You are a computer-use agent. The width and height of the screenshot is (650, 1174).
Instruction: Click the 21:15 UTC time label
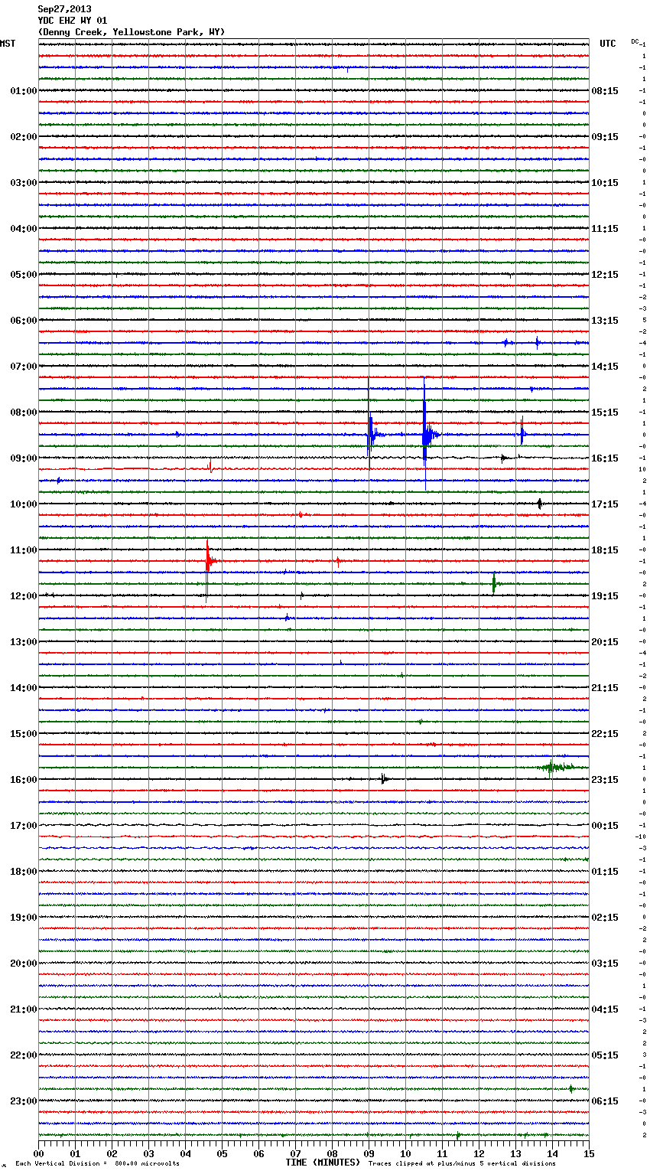pyautogui.click(x=605, y=688)
